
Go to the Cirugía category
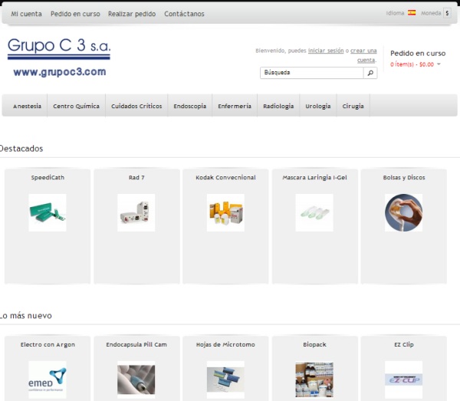pos(353,106)
